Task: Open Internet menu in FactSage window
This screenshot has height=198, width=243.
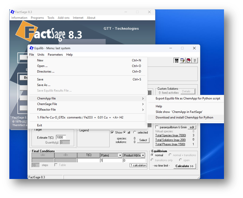Action: [78, 18]
